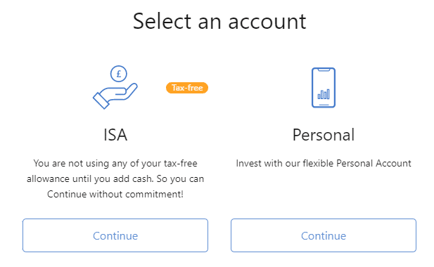Click 'Invest with our flexible Personal Account' text
The image size is (434, 267).
point(324,163)
